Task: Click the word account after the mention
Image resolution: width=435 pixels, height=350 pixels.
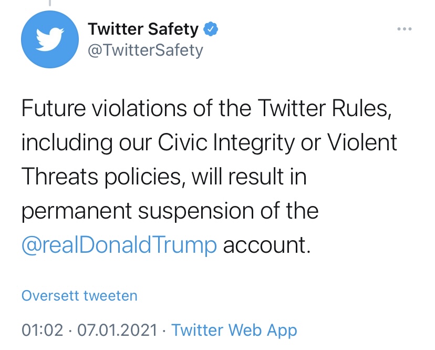Action: pyautogui.click(x=267, y=245)
